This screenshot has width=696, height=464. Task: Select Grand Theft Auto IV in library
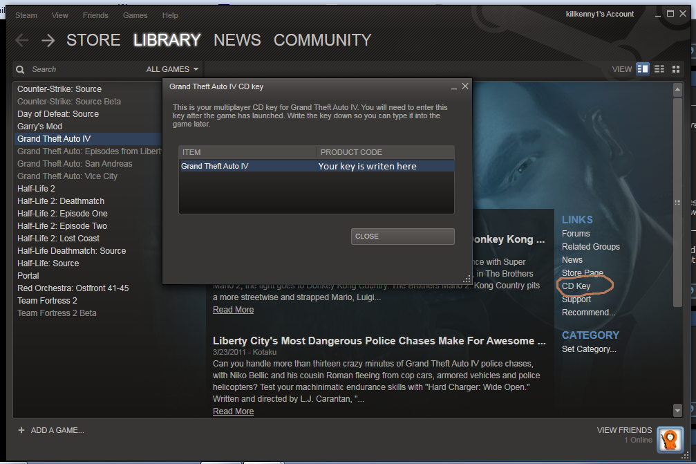click(54, 138)
